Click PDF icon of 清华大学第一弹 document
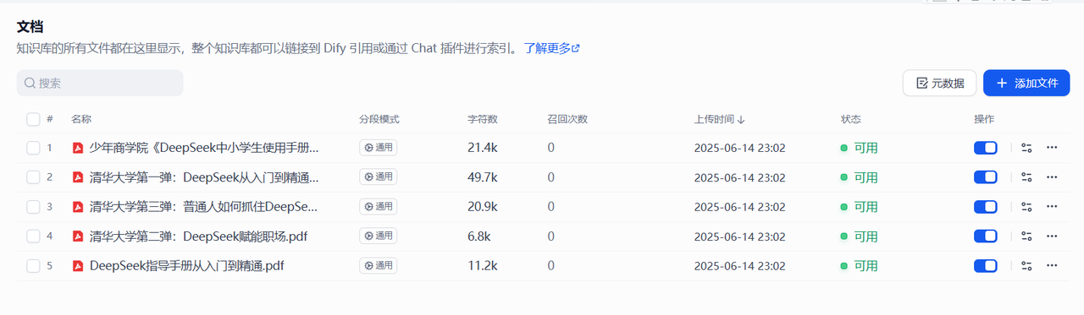The height and width of the screenshot is (315, 1084). click(x=77, y=177)
